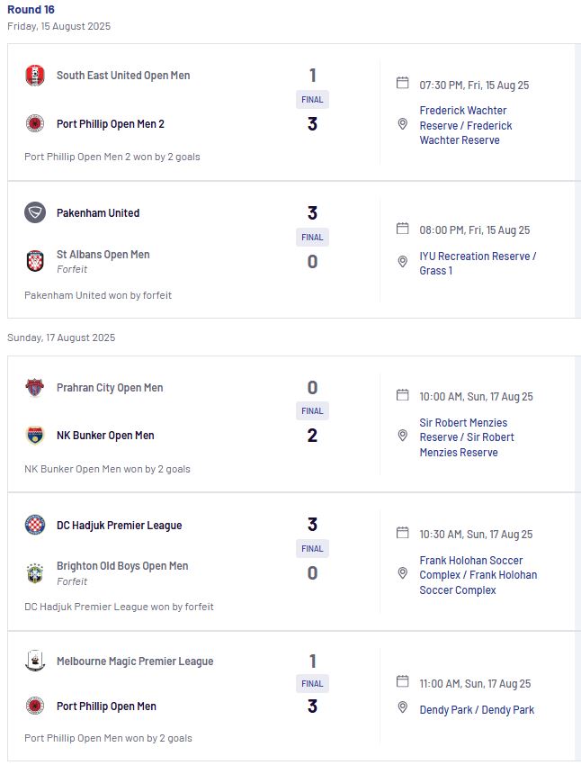581x765 pixels.
Task: Click the Port Phillip Open Men logo
Action: point(34,706)
